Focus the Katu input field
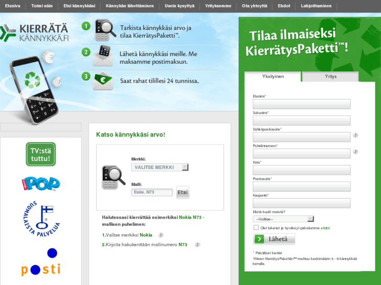Image resolution: width=381 pixels, height=285 pixels. point(301,170)
